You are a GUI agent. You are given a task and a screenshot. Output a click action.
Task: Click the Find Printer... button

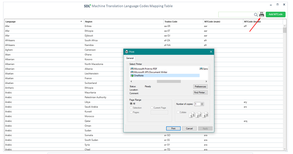click(x=200, y=92)
